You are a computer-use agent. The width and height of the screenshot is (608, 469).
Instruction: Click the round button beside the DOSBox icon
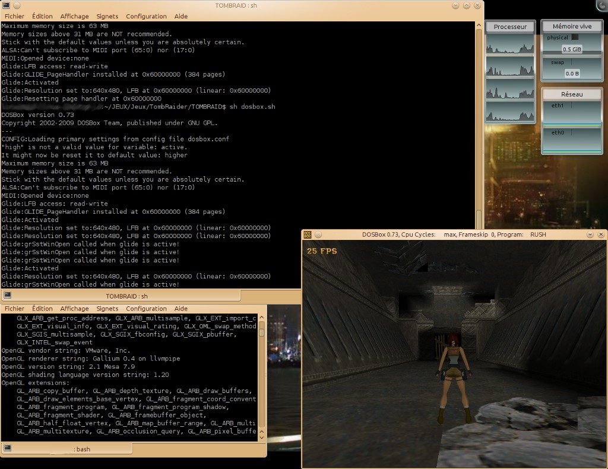(318, 235)
